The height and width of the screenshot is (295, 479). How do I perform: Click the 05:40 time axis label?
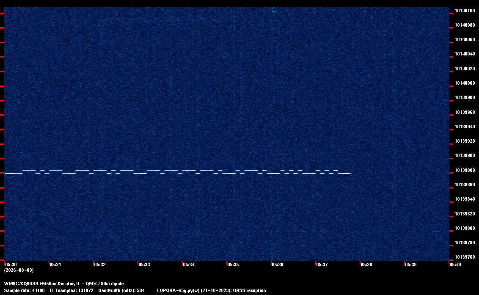pyautogui.click(x=455, y=265)
